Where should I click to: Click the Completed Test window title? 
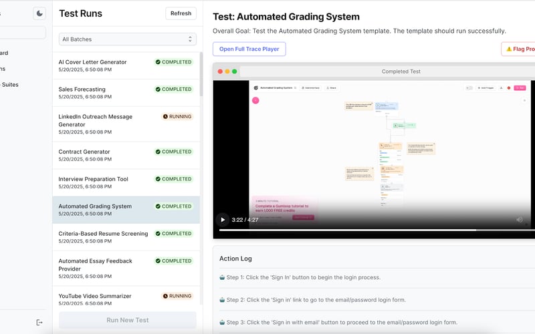(x=401, y=71)
